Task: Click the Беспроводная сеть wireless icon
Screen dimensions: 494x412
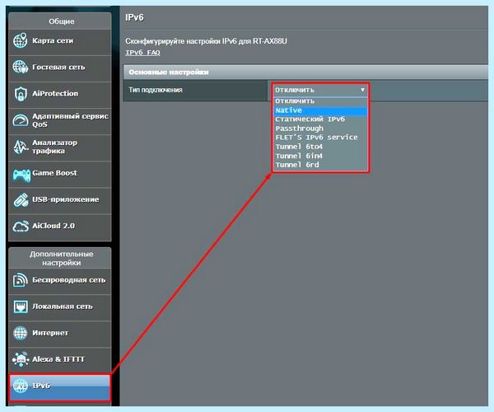Action: pyautogui.click(x=20, y=280)
